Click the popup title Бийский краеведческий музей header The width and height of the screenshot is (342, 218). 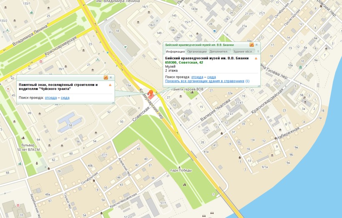(x=199, y=45)
